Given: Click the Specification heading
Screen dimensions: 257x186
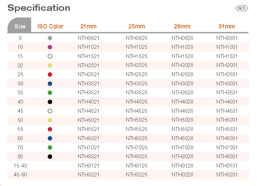Looking at the screenshot, I should [39, 8].
